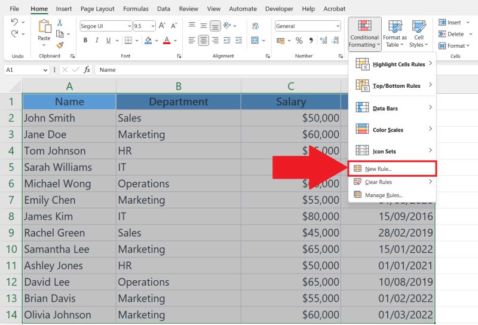Switch to Page Layout tab

97,9
